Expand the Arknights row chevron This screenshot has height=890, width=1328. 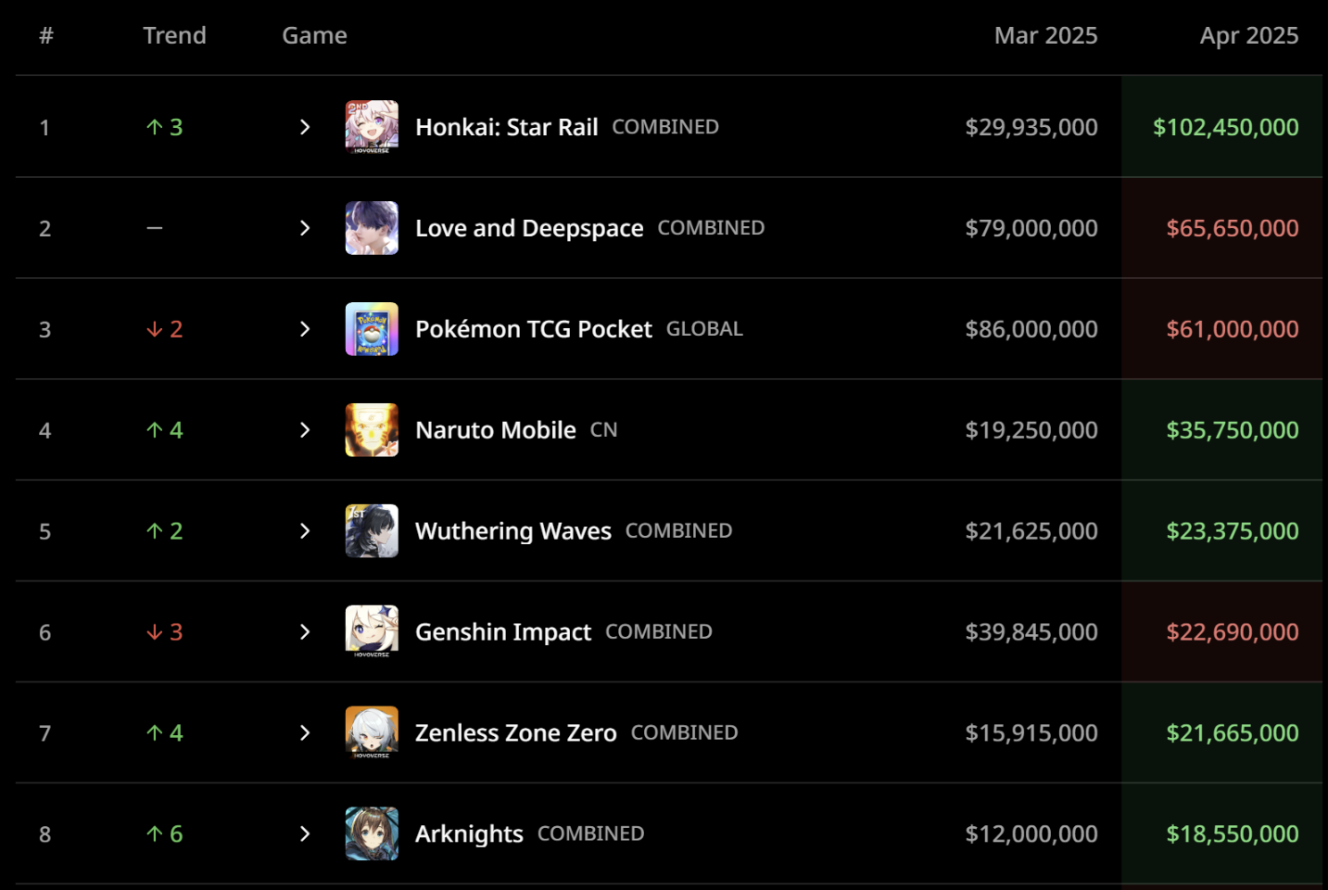point(305,834)
